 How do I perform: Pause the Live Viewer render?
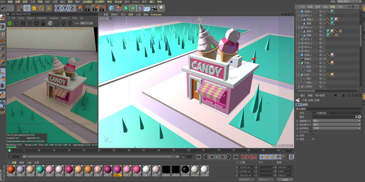pyautogui.click(x=23, y=23)
